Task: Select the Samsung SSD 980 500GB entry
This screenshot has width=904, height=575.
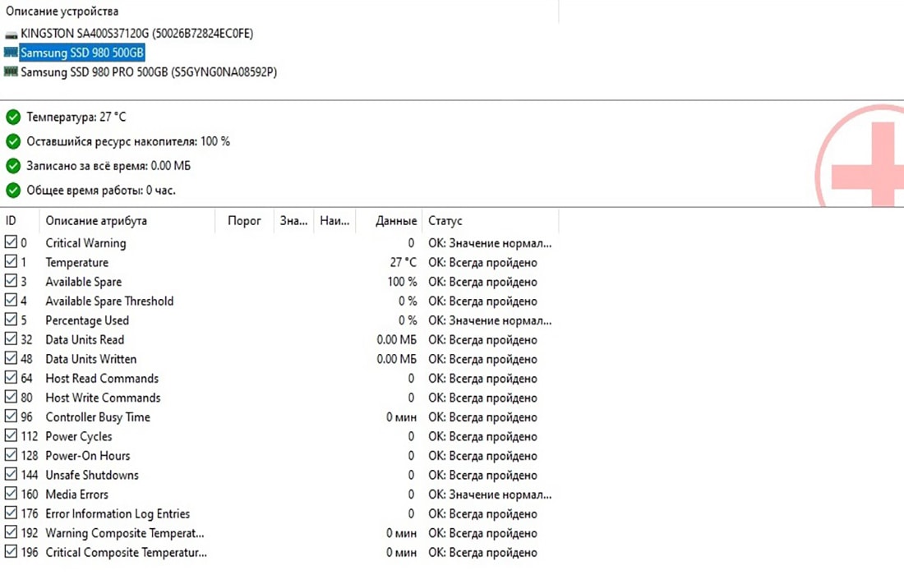Action: (x=82, y=53)
